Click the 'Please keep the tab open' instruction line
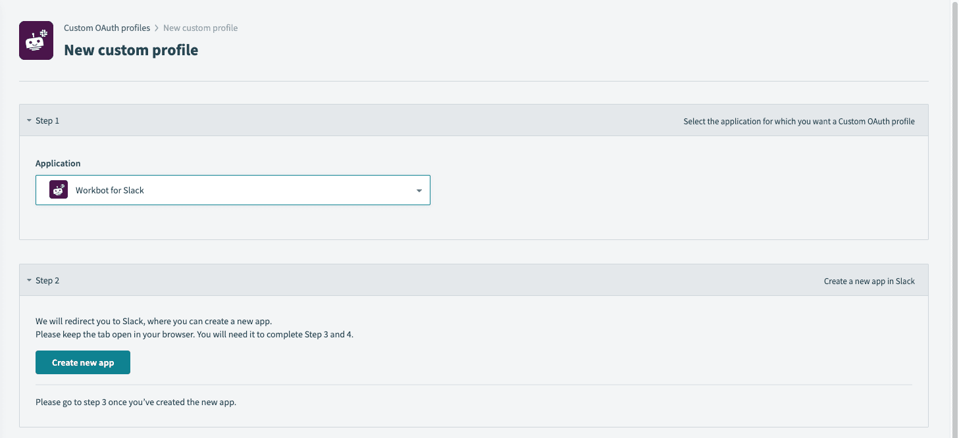The width and height of the screenshot is (959, 438). (x=194, y=334)
